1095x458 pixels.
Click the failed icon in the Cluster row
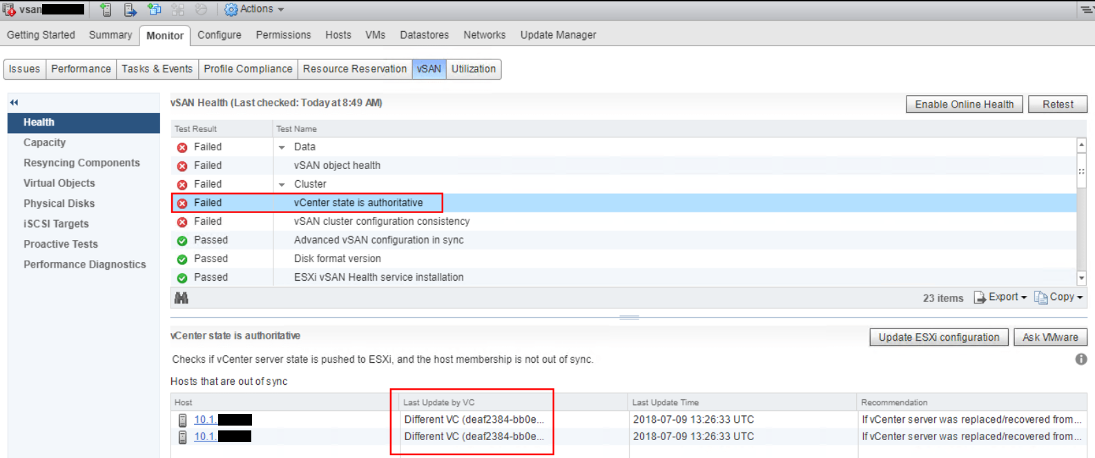coord(182,185)
